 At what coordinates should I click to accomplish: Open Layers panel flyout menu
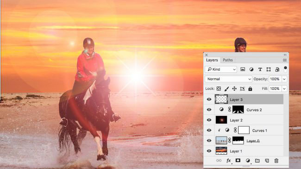[x=285, y=60]
